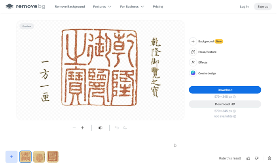Rate the result thumbs up
The image size is (277, 167).
(248, 158)
